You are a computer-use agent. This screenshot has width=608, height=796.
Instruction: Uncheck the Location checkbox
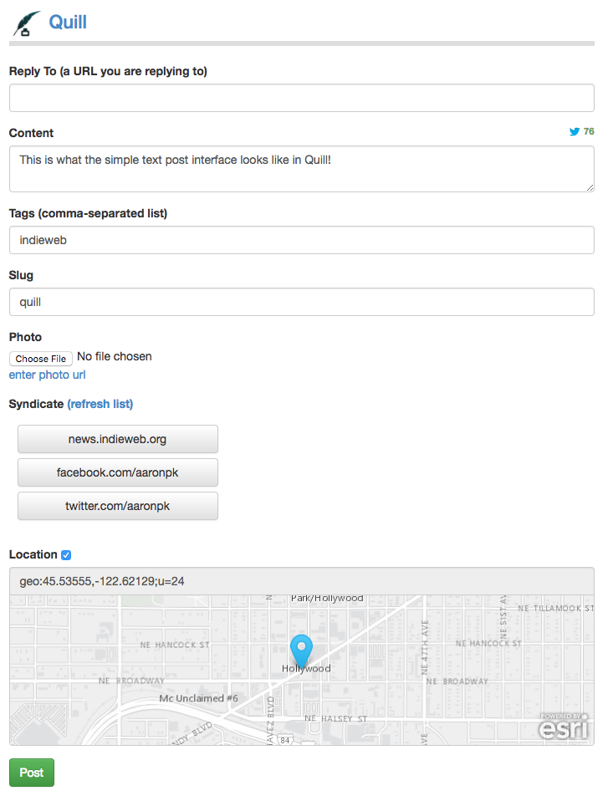click(66, 555)
